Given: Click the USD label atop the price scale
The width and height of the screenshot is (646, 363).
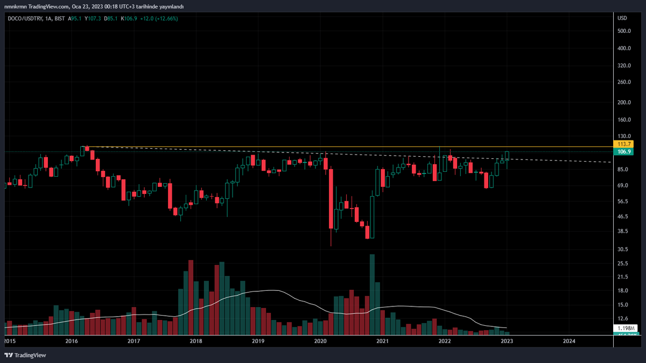Looking at the screenshot, I should (x=623, y=18).
